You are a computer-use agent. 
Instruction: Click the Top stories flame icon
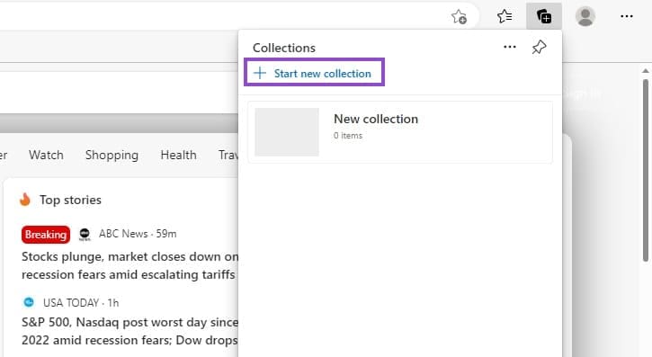25,200
